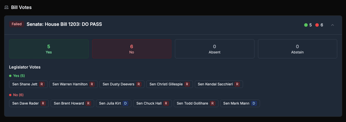Viewport: 346px width, 122px height.
Task: Click the D party badge for Julia Kirt
Action: [x=125, y=103]
